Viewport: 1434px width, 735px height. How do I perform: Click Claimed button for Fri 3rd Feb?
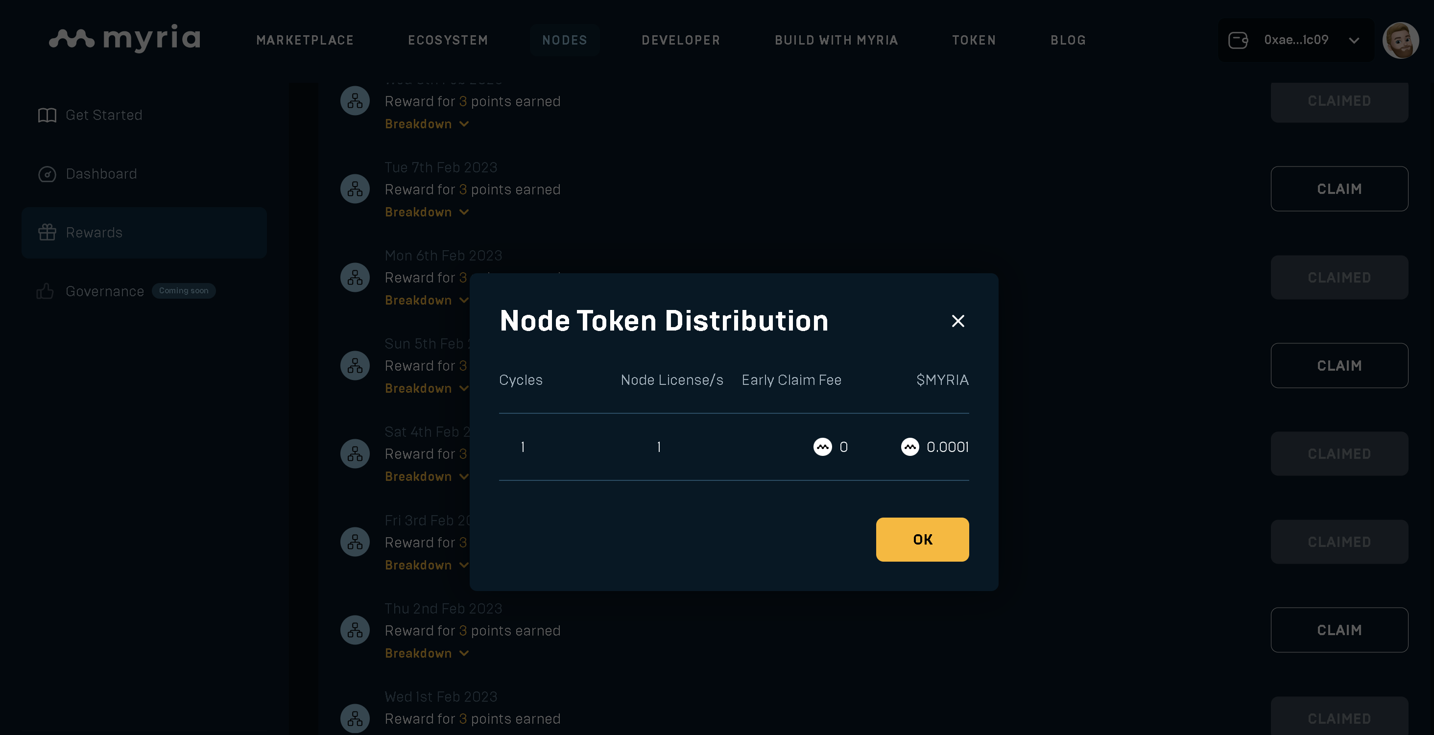(1339, 542)
